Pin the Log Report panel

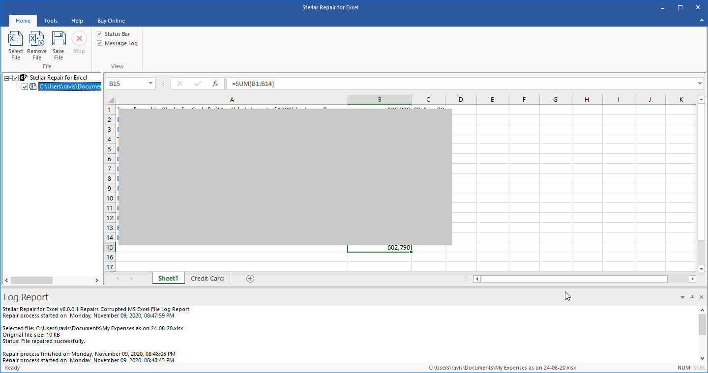(x=692, y=297)
